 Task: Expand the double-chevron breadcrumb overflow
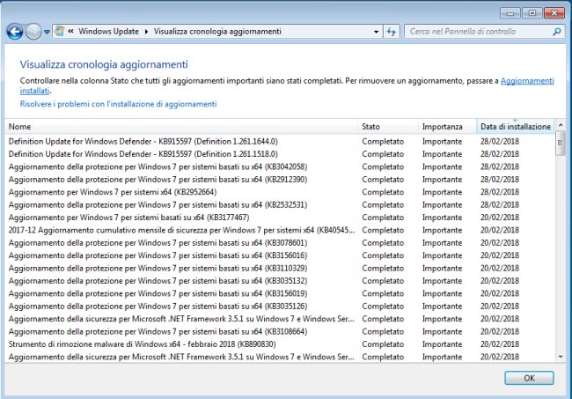pos(70,32)
